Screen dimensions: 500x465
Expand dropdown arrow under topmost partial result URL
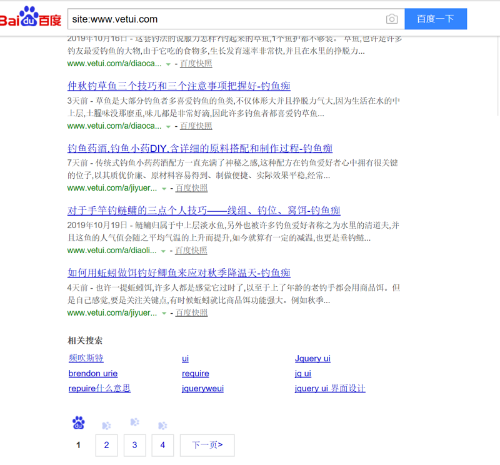coord(168,64)
